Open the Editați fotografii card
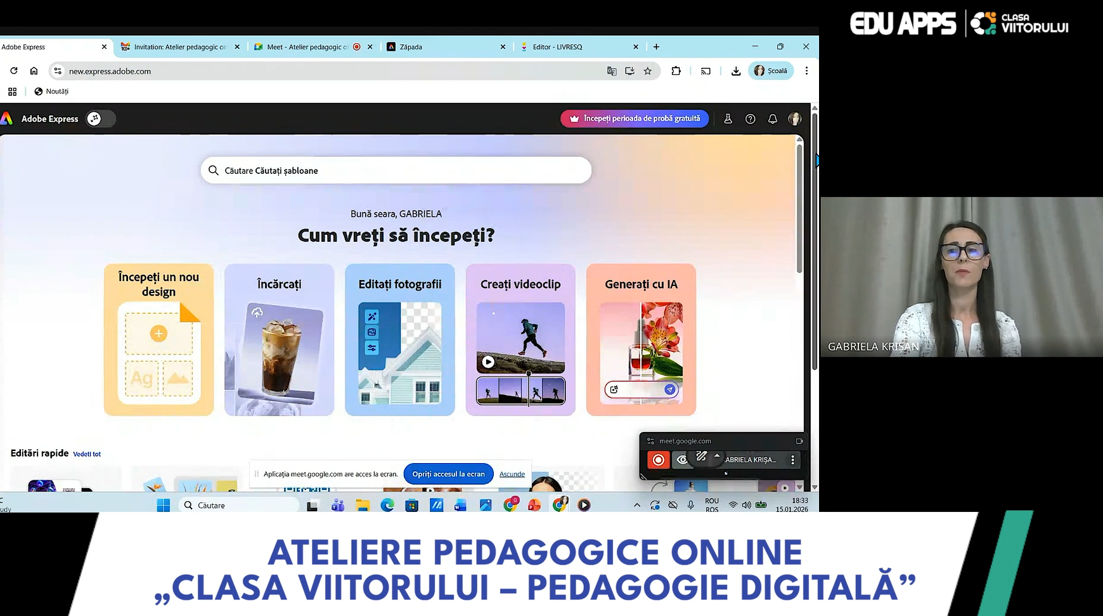The image size is (1103, 616). [400, 340]
